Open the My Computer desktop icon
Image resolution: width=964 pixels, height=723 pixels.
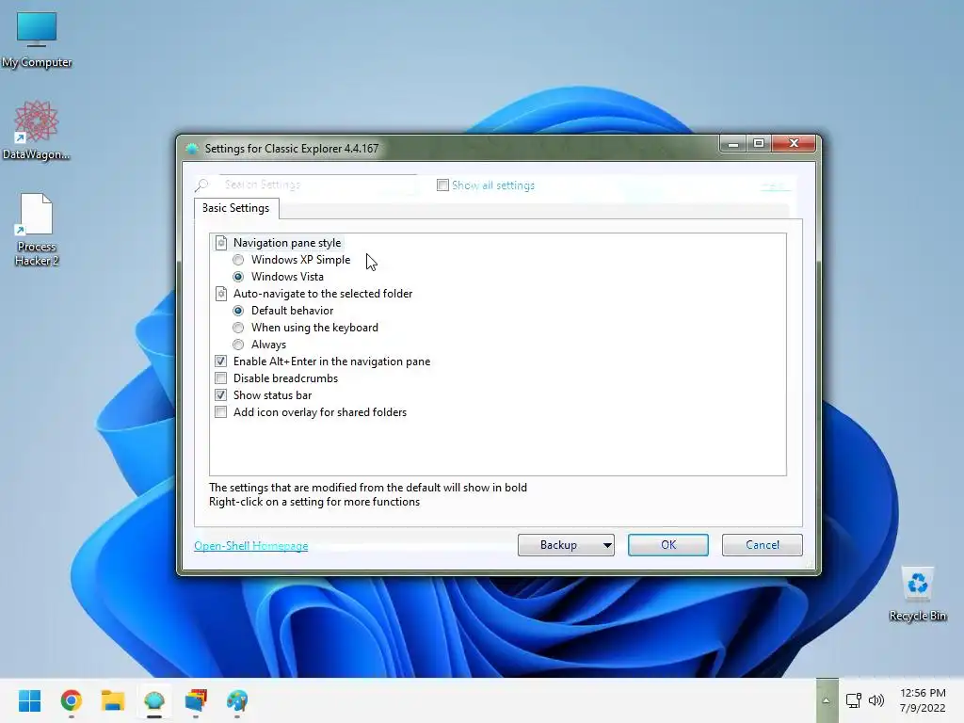[x=37, y=40]
